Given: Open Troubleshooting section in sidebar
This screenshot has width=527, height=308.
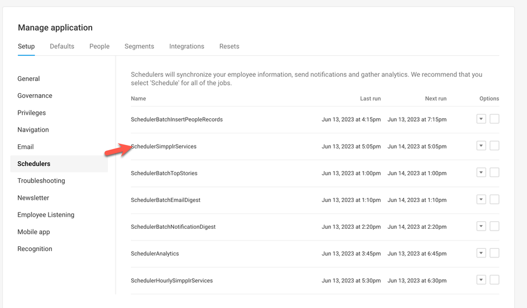Looking at the screenshot, I should pyautogui.click(x=41, y=181).
